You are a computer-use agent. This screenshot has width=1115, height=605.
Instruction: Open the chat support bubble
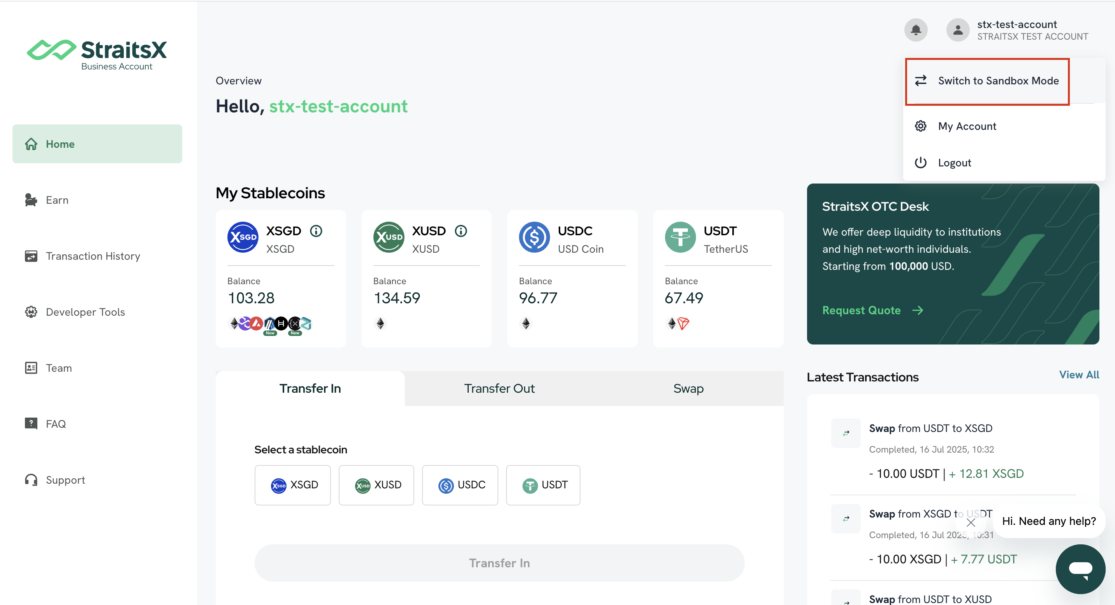1080,569
